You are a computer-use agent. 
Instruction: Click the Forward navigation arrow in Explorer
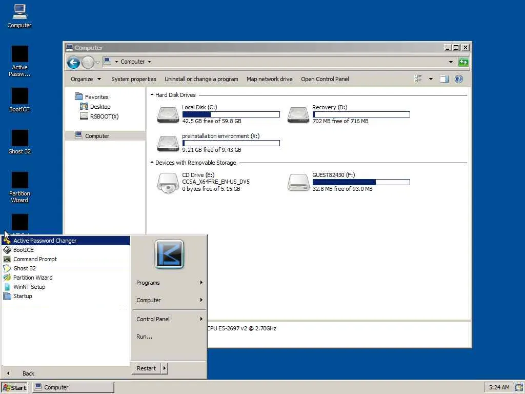[x=88, y=62]
